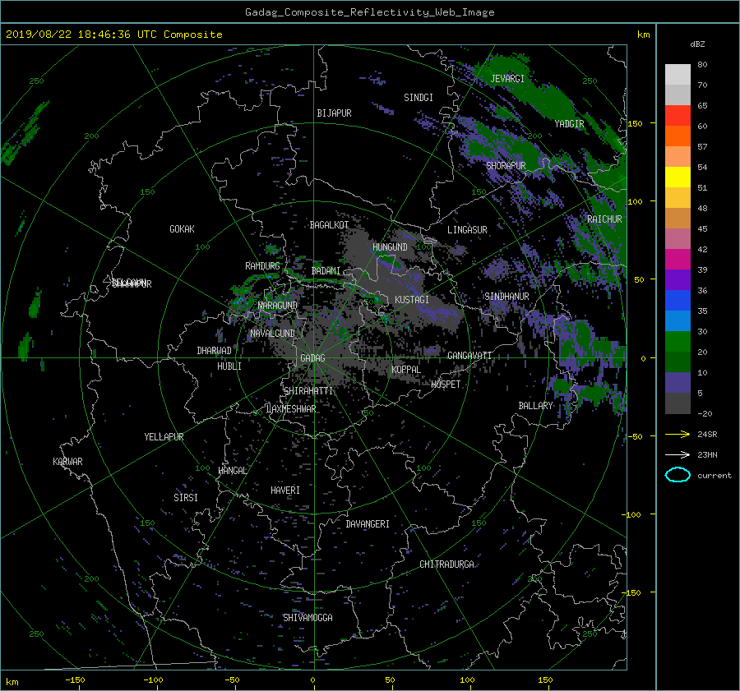Click the timestamp 2019/08/22 18:46:36 UTC Composite
The image size is (740, 691).
pos(113,35)
